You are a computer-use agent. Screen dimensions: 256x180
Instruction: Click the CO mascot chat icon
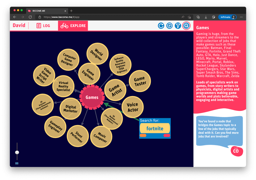(236, 151)
